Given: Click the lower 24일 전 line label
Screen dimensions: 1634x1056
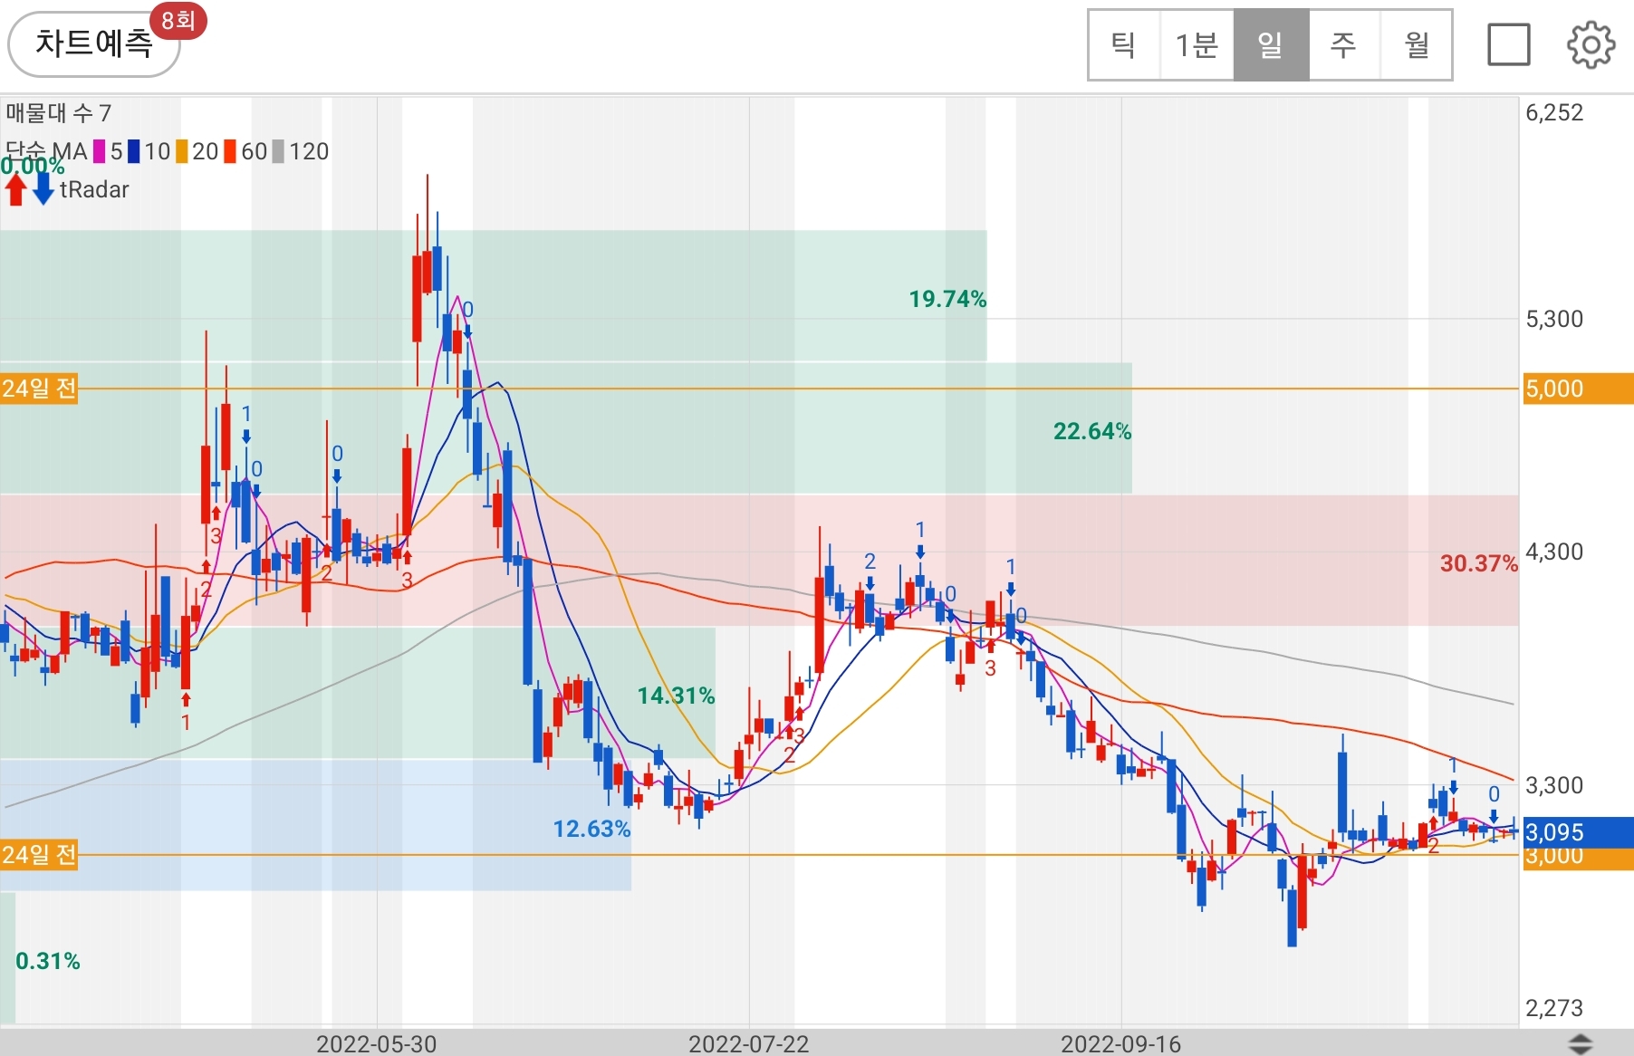Looking at the screenshot, I should tap(39, 854).
